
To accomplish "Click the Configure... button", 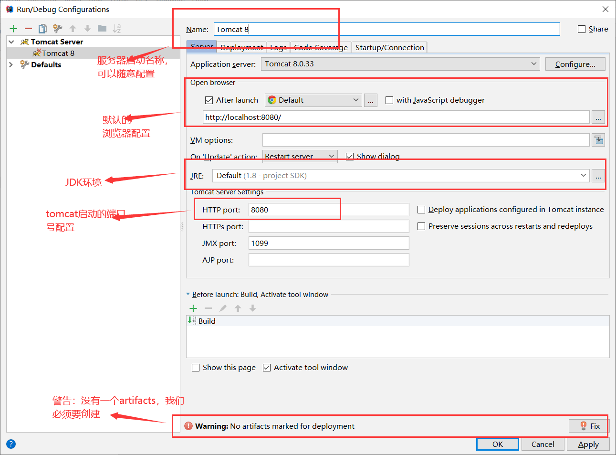I will pos(575,64).
